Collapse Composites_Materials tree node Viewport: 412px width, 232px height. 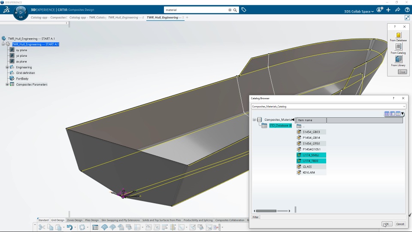[254, 120]
